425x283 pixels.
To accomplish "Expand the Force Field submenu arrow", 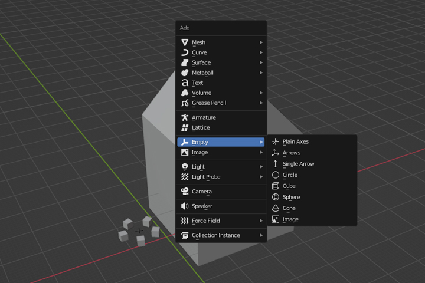I will pyautogui.click(x=261, y=221).
